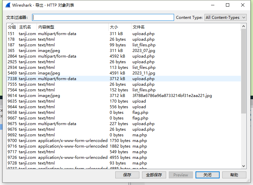Select packet 9644 upload row of 556 bytes
Image resolution: width=253 pixels, height=185 pixels.
click(x=124, y=107)
